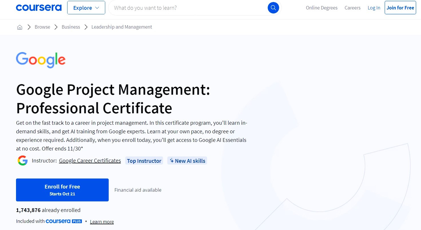The width and height of the screenshot is (421, 230).
Task: Click the chevron between Browse and Business
Action: (56, 27)
